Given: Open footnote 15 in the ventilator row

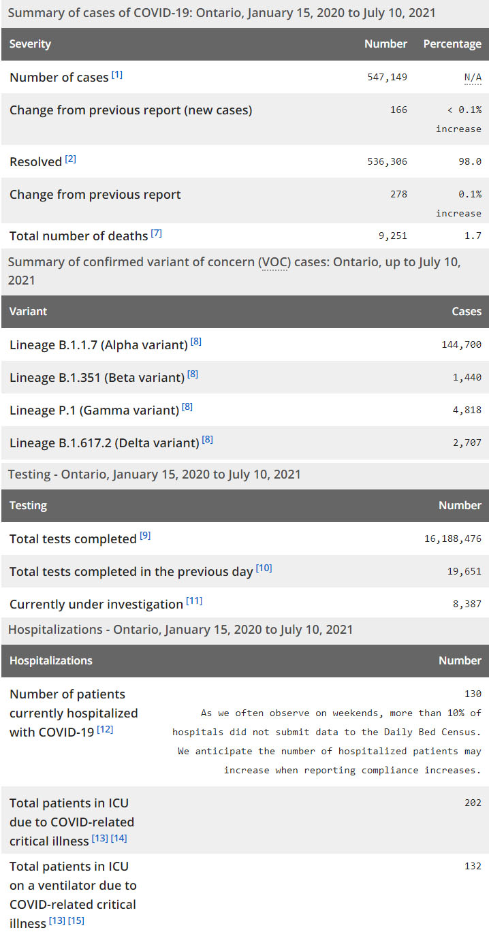Looking at the screenshot, I should [x=76, y=921].
